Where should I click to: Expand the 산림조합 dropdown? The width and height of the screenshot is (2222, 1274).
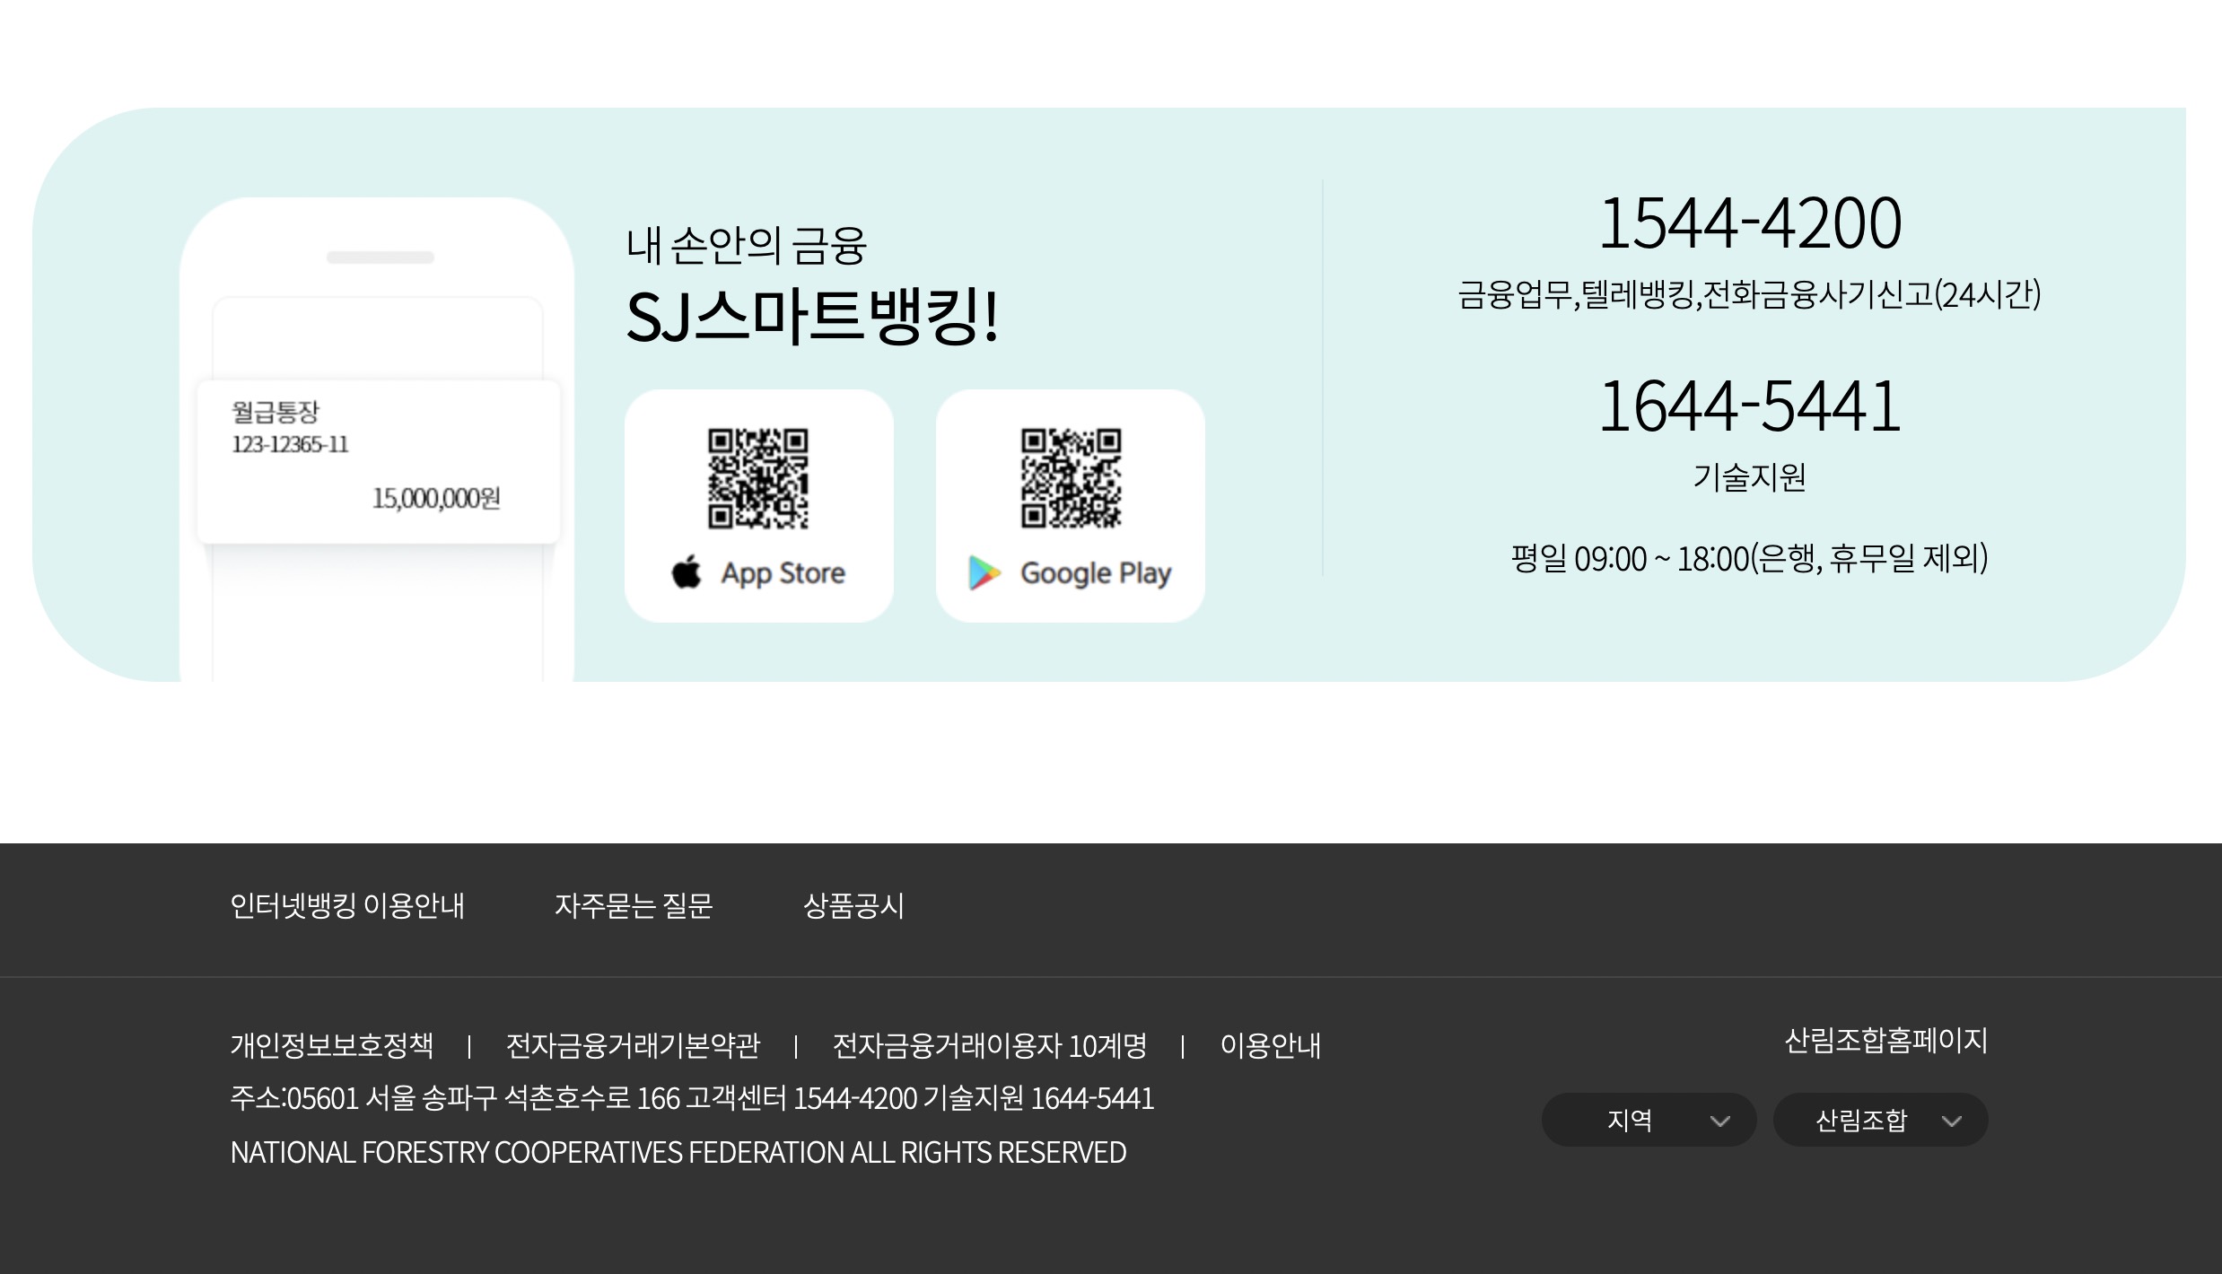click(x=1879, y=1120)
